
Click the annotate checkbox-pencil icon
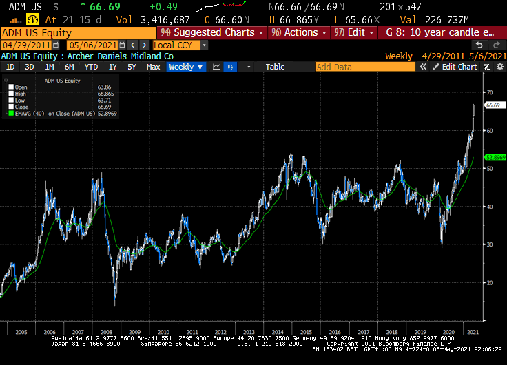(486, 67)
